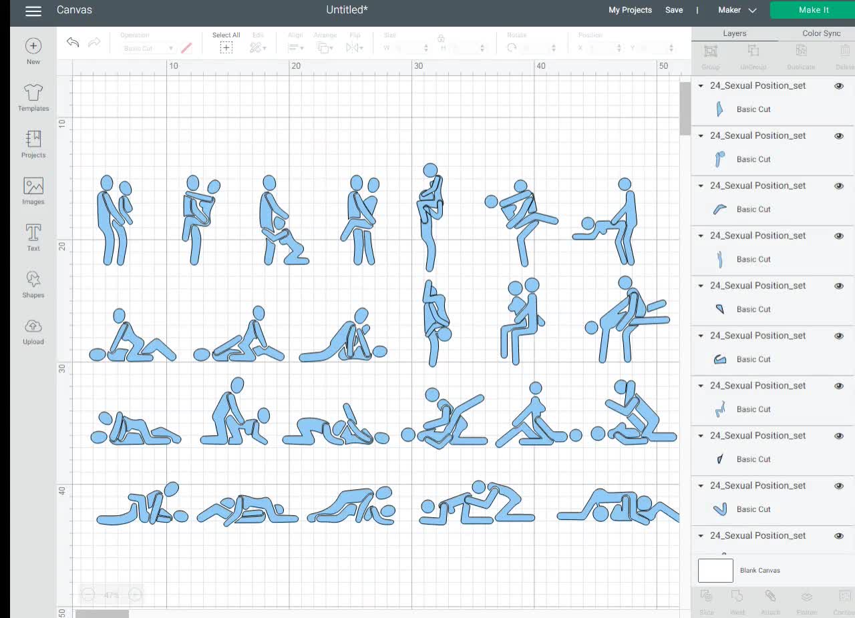
Task: Click the Delete trash icon
Action: (x=845, y=51)
